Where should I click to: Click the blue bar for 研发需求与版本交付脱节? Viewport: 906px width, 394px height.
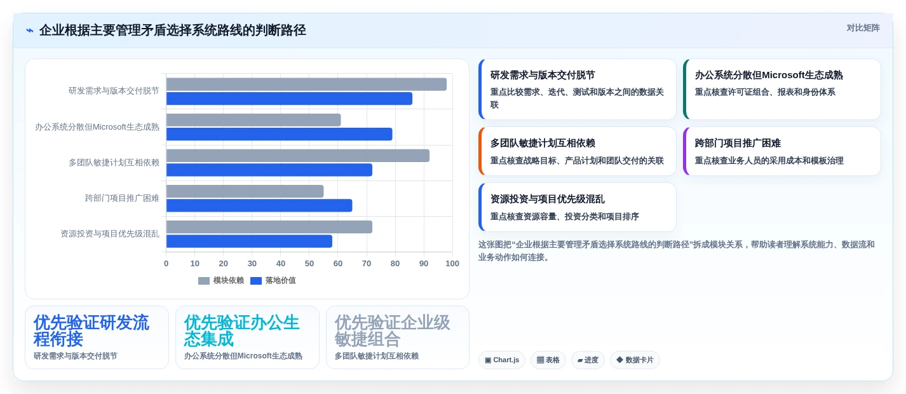pos(289,98)
